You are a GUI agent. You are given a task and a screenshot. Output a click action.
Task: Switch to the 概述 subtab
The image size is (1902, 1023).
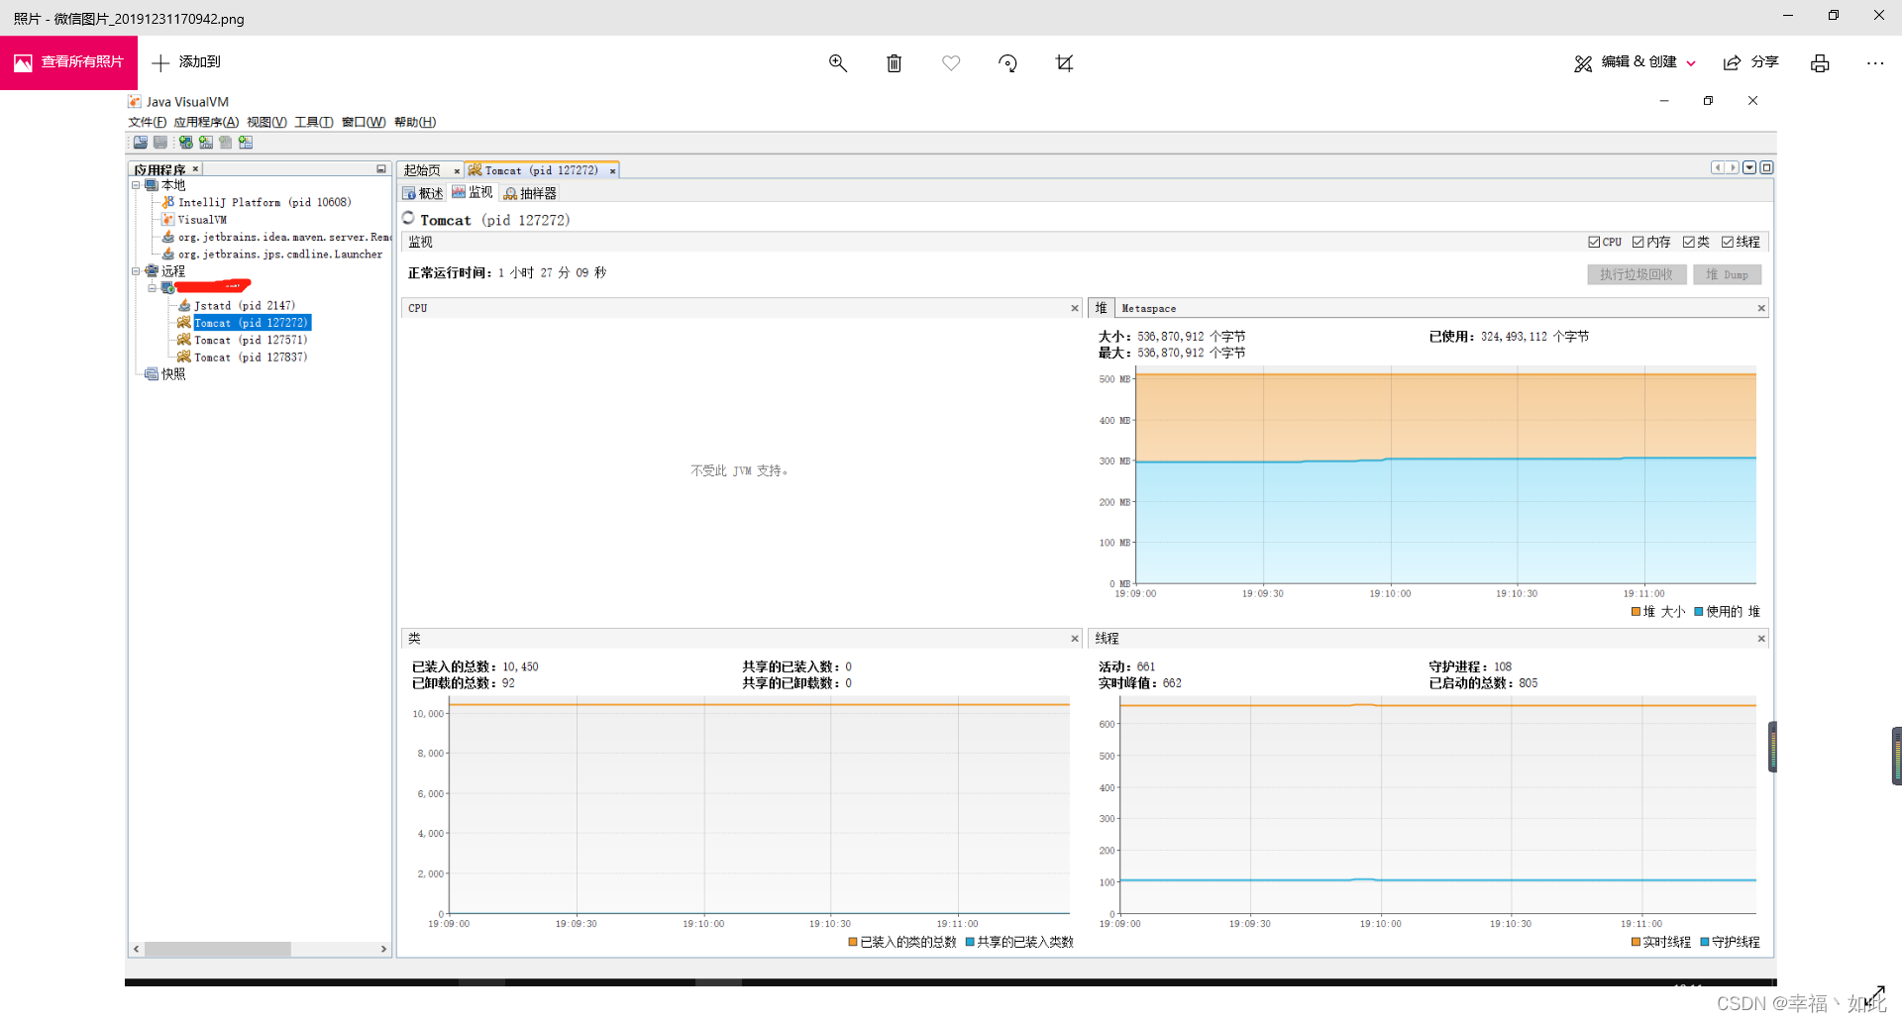point(423,193)
